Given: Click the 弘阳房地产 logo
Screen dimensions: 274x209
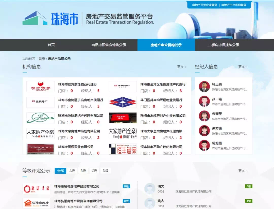Looking at the screenshot, I should (37, 203).
